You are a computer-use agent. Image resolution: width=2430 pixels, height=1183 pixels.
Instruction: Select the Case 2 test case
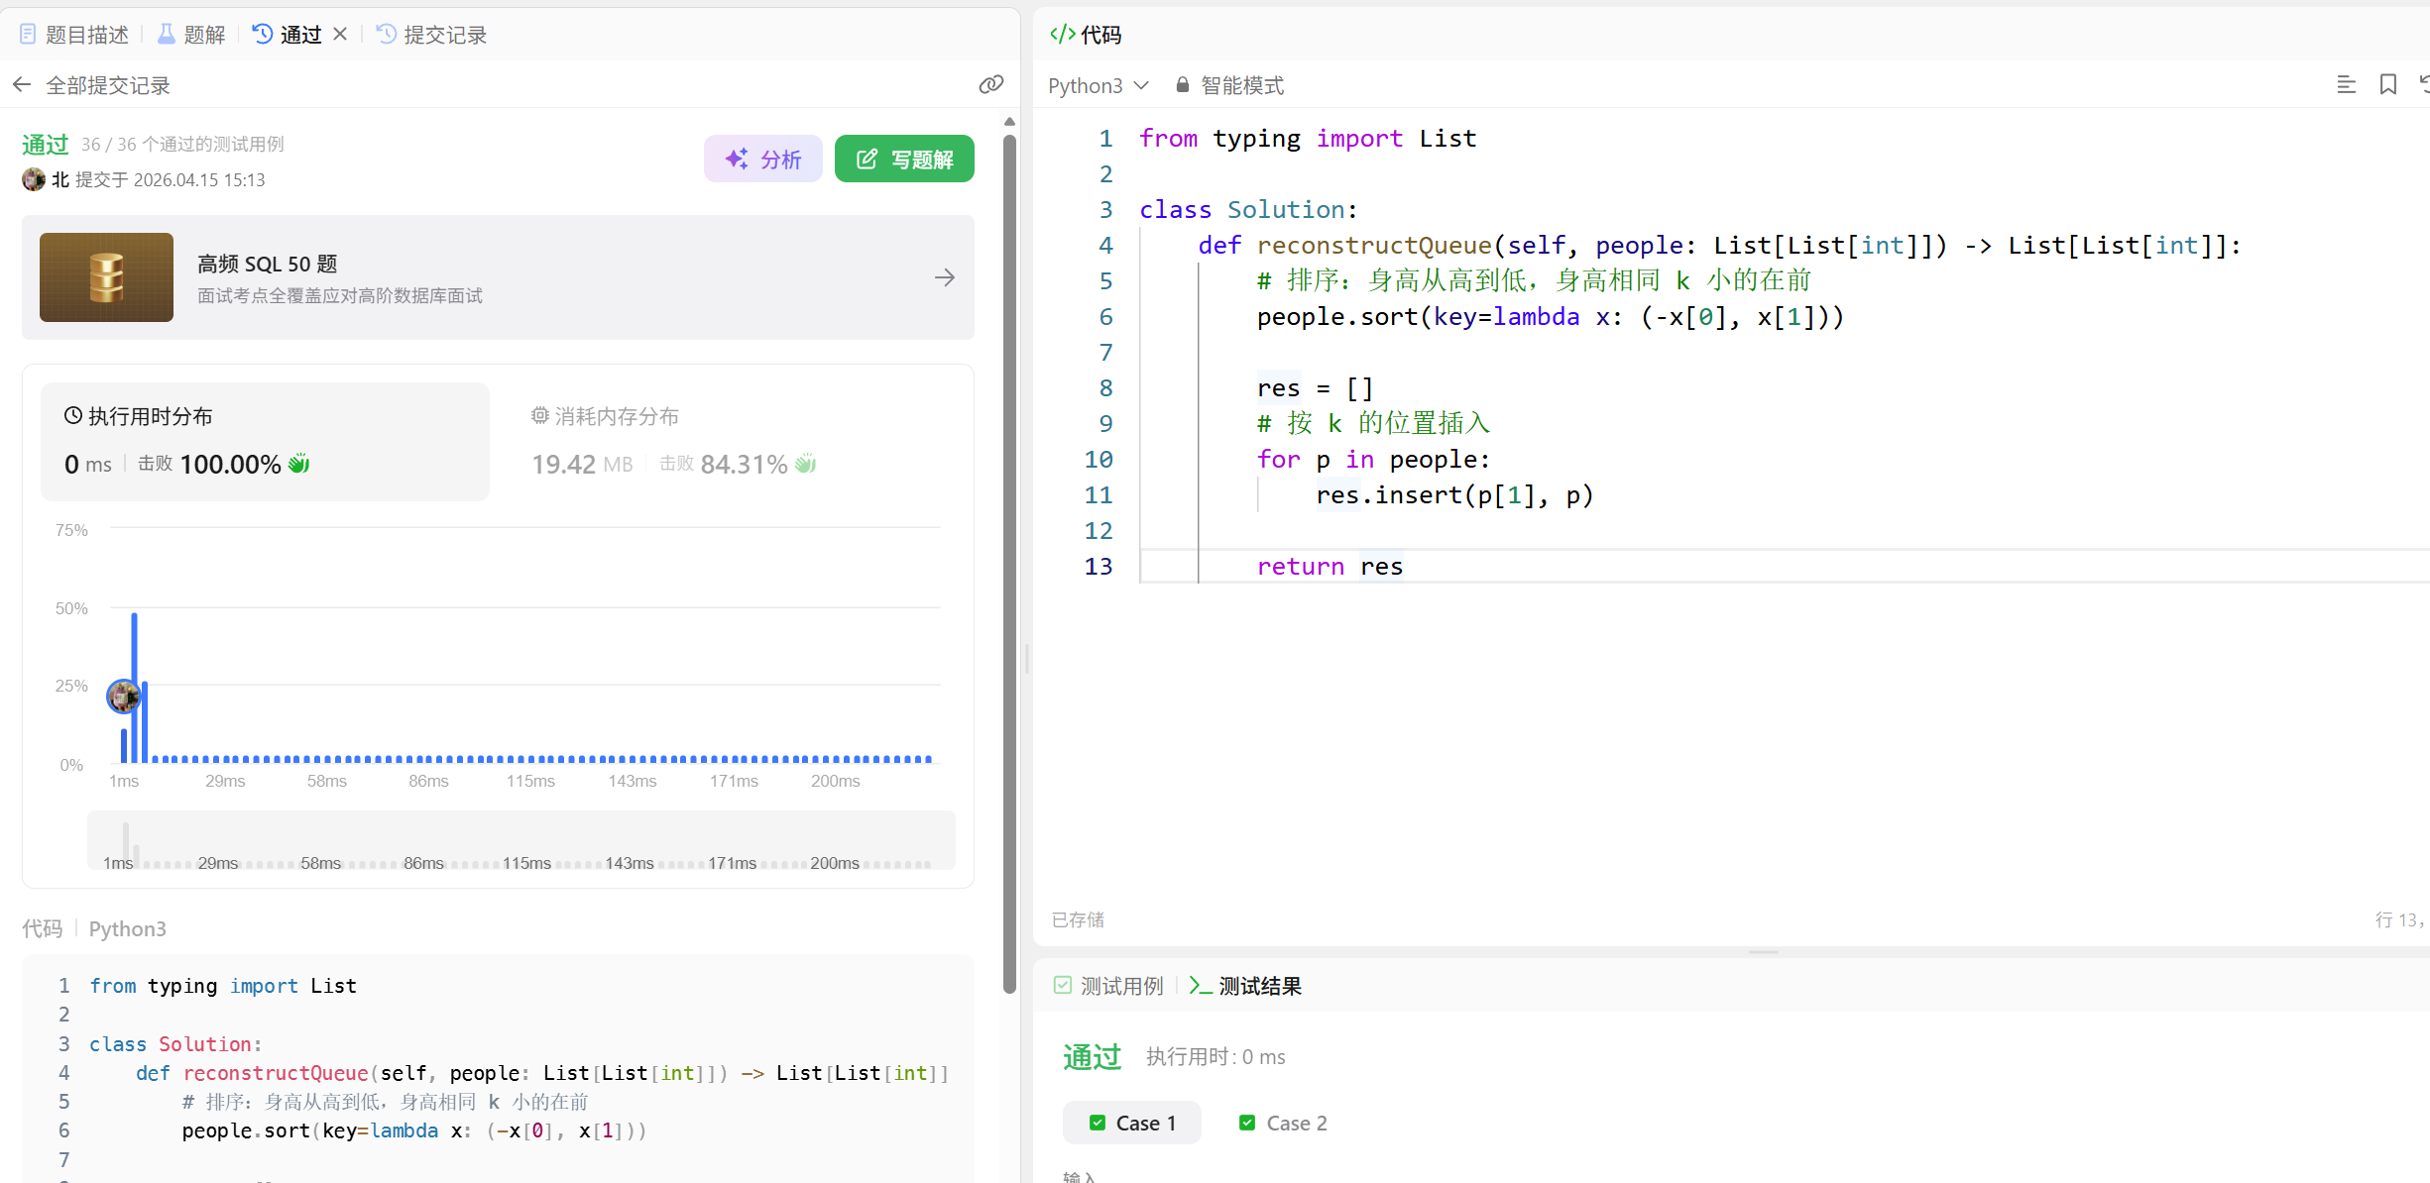[1283, 1123]
